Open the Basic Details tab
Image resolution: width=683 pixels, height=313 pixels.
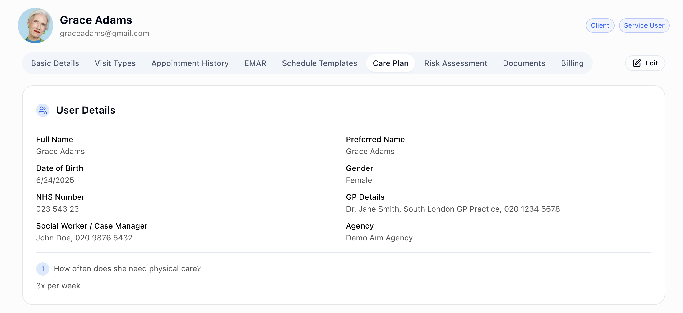55,63
